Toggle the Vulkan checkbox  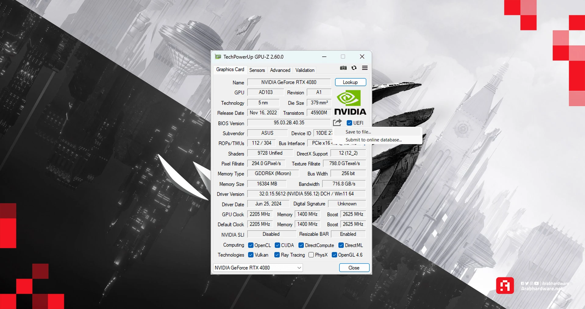tap(251, 255)
